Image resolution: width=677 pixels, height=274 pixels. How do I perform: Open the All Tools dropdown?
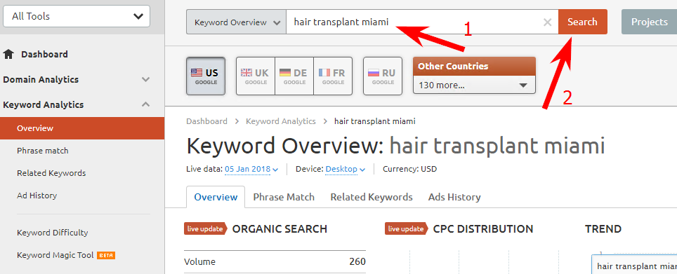tap(77, 16)
